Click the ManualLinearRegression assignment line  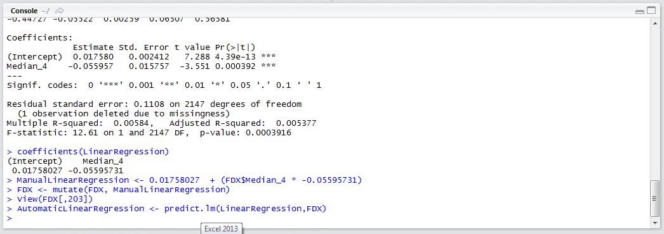[185, 180]
